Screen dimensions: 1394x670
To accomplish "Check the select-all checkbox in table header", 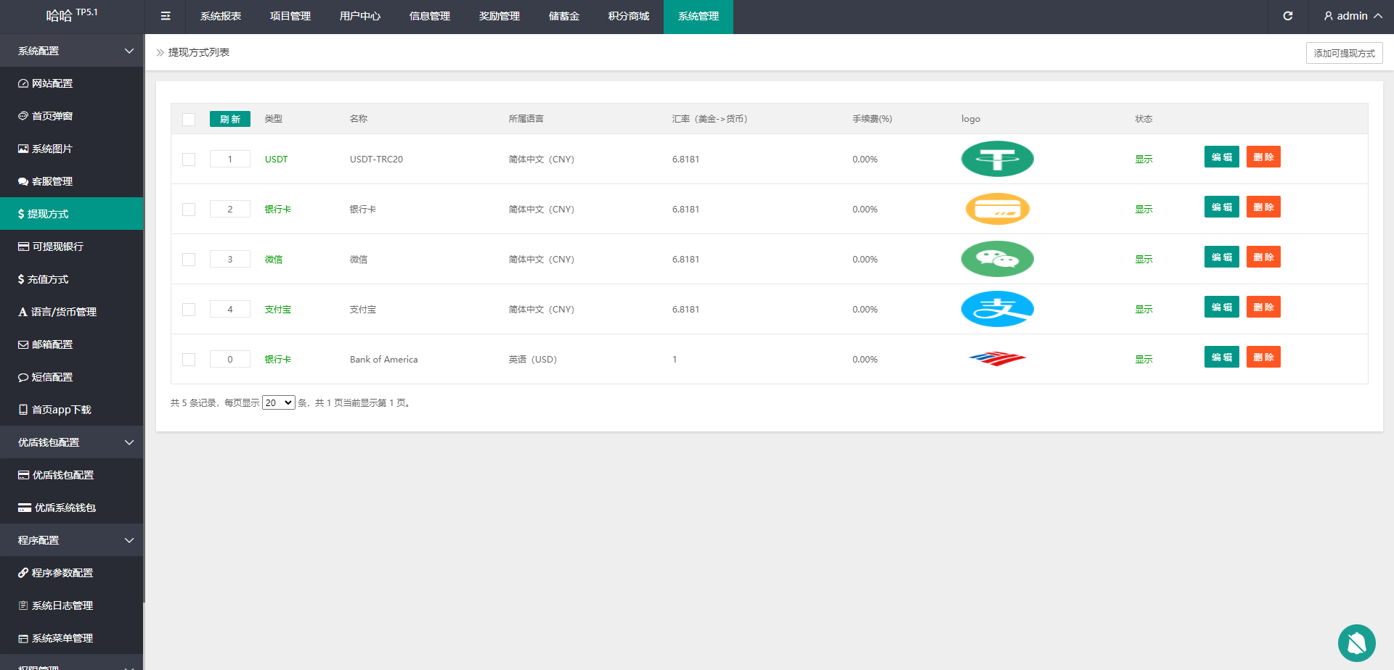I will [189, 119].
